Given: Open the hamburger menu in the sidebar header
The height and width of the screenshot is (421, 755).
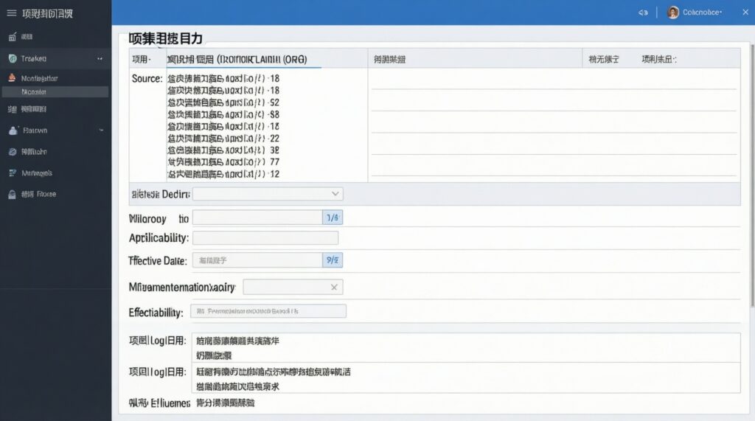Looking at the screenshot, I should [11, 13].
